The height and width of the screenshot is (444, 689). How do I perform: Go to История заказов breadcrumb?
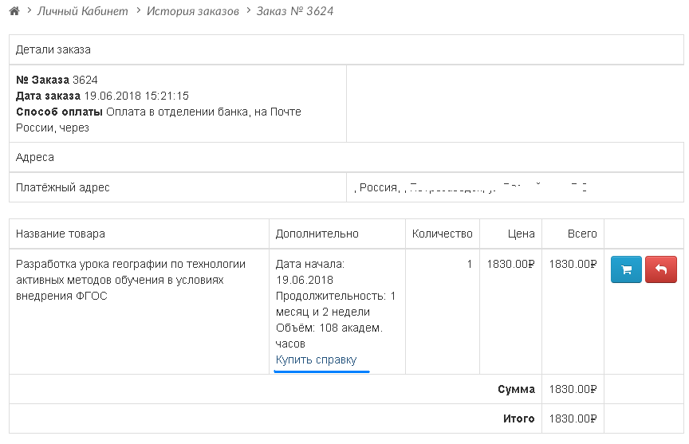coord(192,12)
